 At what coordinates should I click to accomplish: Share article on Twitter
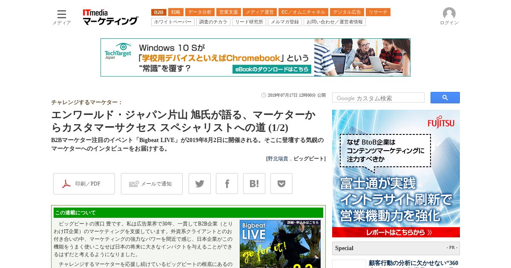200,184
